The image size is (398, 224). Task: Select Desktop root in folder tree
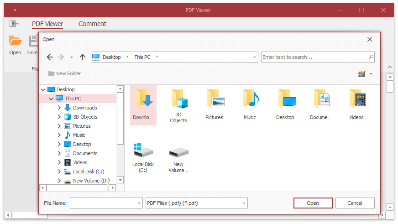click(x=65, y=89)
